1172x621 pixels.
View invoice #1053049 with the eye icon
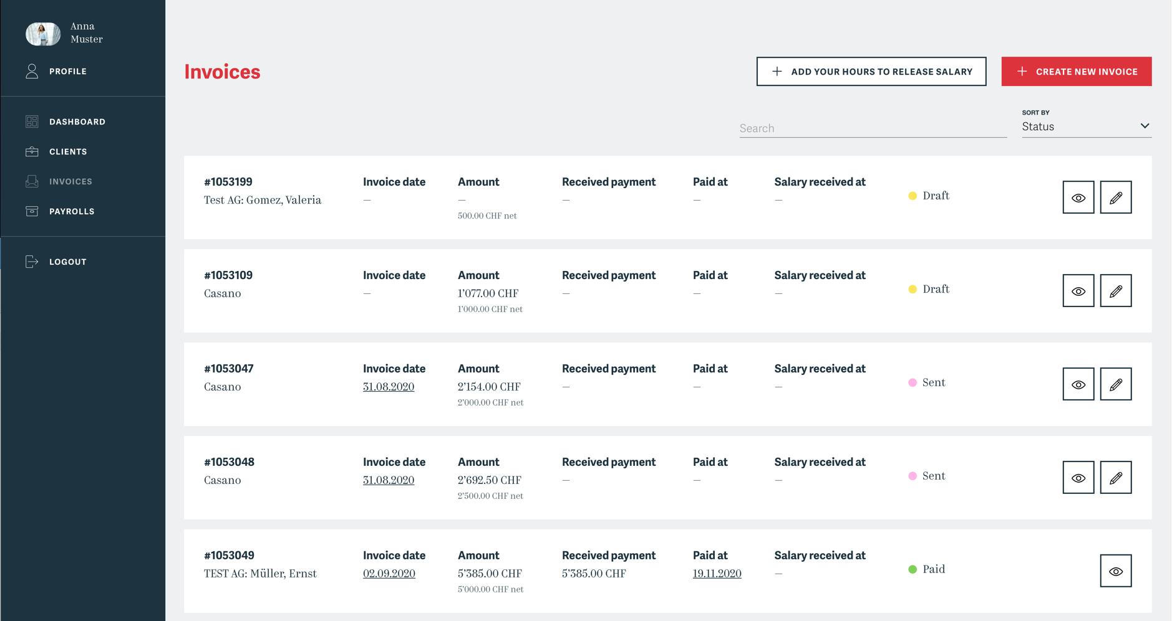1116,570
